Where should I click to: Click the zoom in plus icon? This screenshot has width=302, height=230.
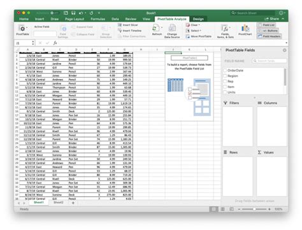pos(270,209)
